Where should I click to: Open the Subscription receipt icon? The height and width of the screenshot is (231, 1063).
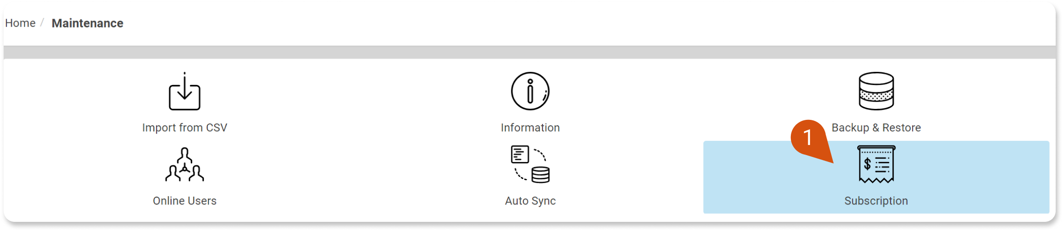point(876,164)
